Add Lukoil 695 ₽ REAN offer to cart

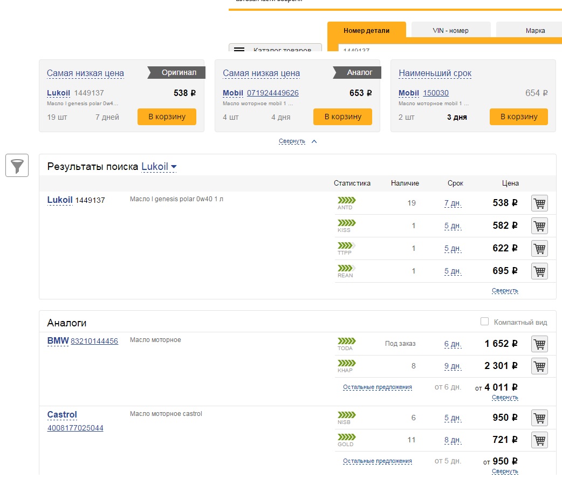click(x=539, y=271)
